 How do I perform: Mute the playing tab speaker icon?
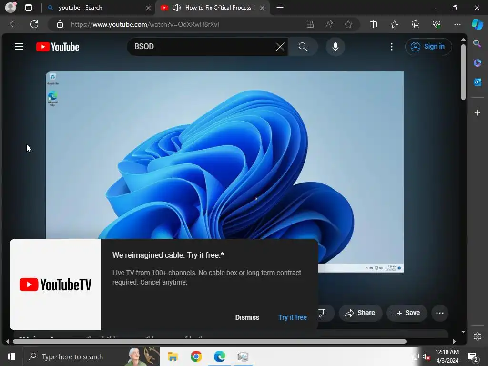pyautogui.click(x=176, y=8)
